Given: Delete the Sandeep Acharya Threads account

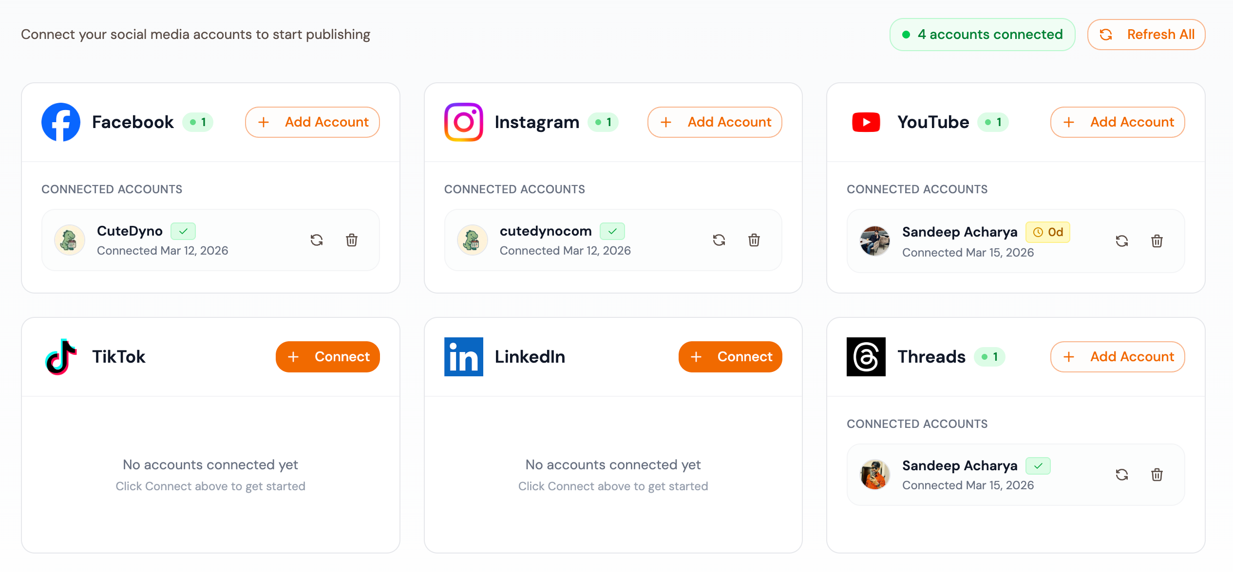Looking at the screenshot, I should [1157, 475].
